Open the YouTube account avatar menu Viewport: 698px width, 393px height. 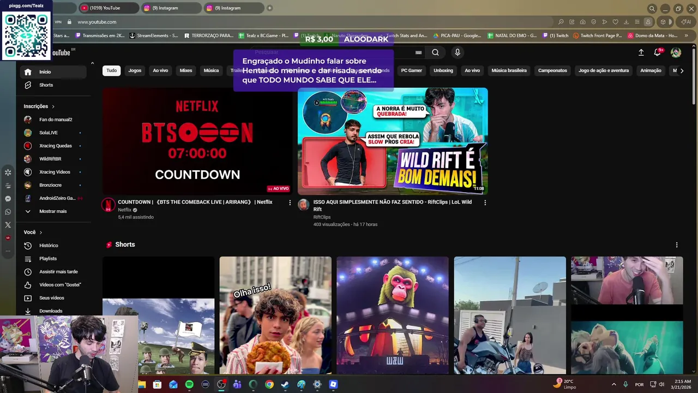click(x=676, y=52)
